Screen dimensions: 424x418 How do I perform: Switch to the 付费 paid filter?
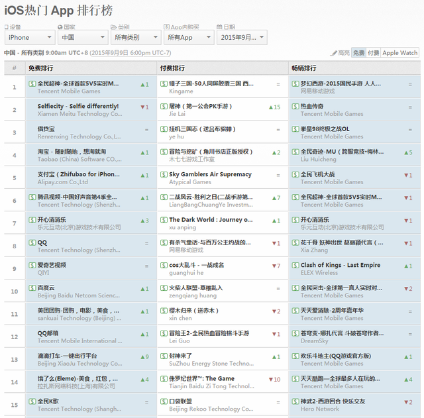[x=374, y=53]
